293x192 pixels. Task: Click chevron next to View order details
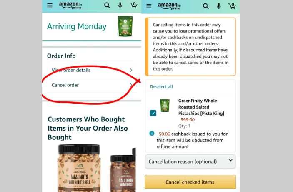pos(131,70)
